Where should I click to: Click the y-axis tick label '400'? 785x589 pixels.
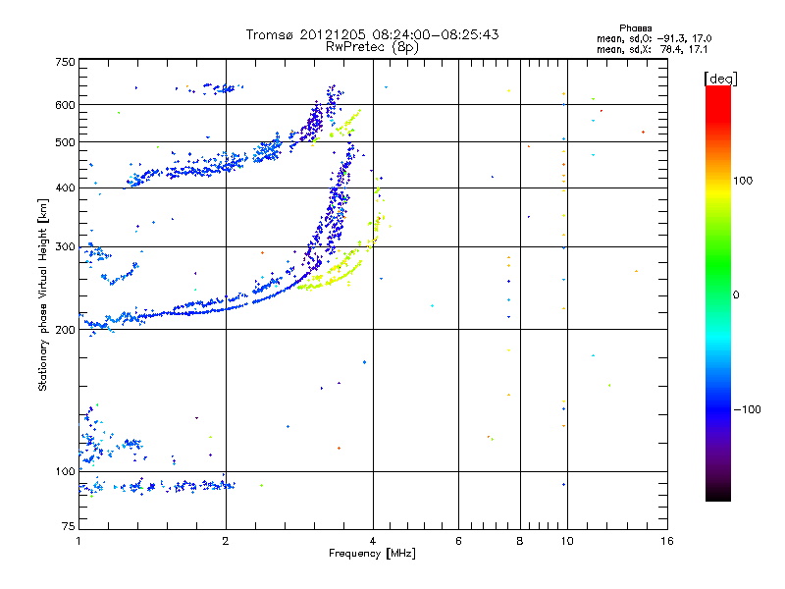[x=66, y=188]
